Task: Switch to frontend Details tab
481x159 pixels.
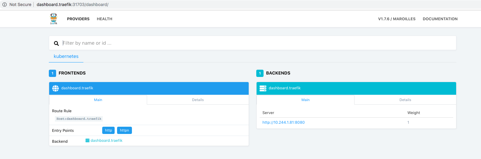Action: [x=198, y=100]
